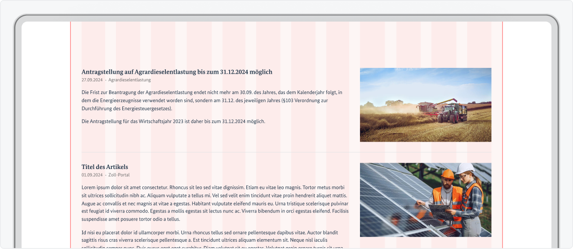Click the right red grid margin line
The image size is (573, 249).
[x=502, y=135]
